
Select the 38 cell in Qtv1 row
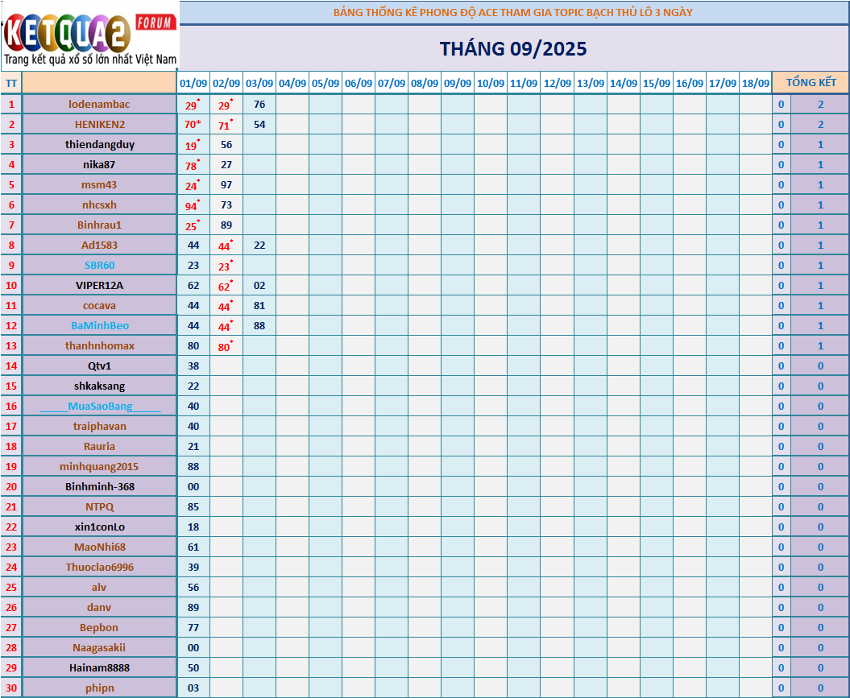193,366
